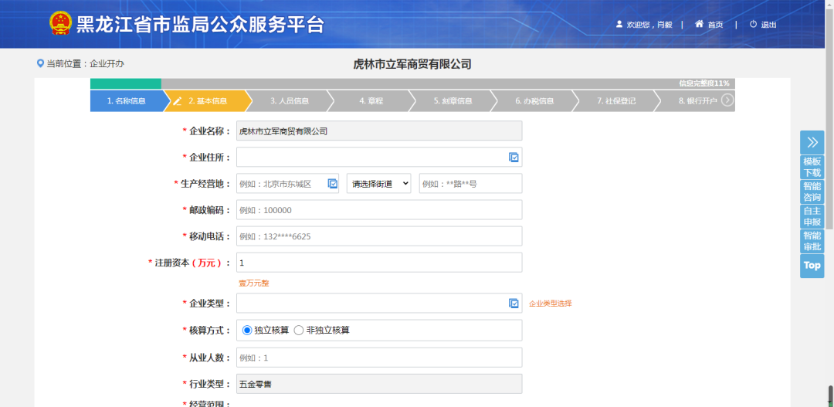Open the region picker icon in 生产经营地

click(x=332, y=184)
